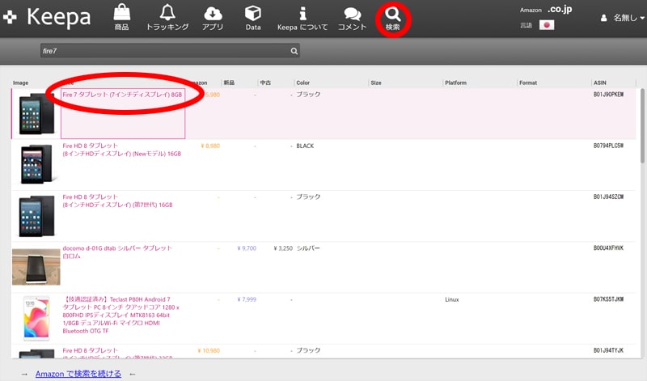Sort by the Image column header
This screenshot has width=647, height=381.
pos(21,83)
